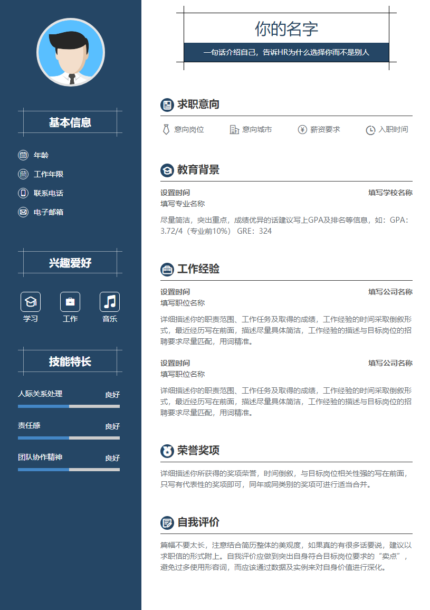Screen dimensions: 430x610
Task: Click the 联系电话 text label
Action: [48, 193]
